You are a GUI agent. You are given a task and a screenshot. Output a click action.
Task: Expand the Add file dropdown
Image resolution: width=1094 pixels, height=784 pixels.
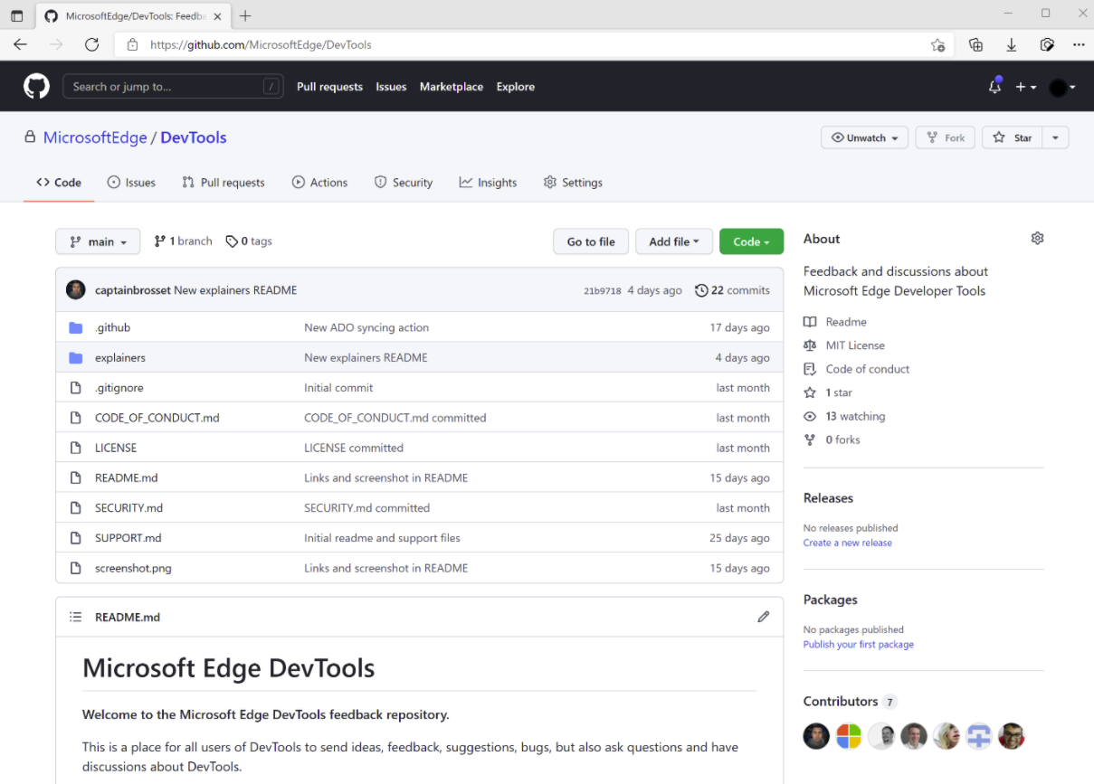673,241
